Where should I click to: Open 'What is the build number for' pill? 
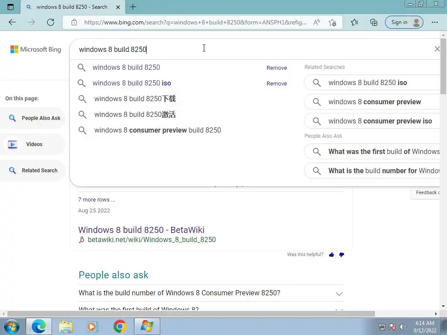click(x=372, y=171)
